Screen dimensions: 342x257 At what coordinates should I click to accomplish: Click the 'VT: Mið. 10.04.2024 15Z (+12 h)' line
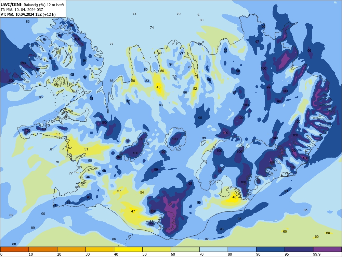[x=28, y=14]
